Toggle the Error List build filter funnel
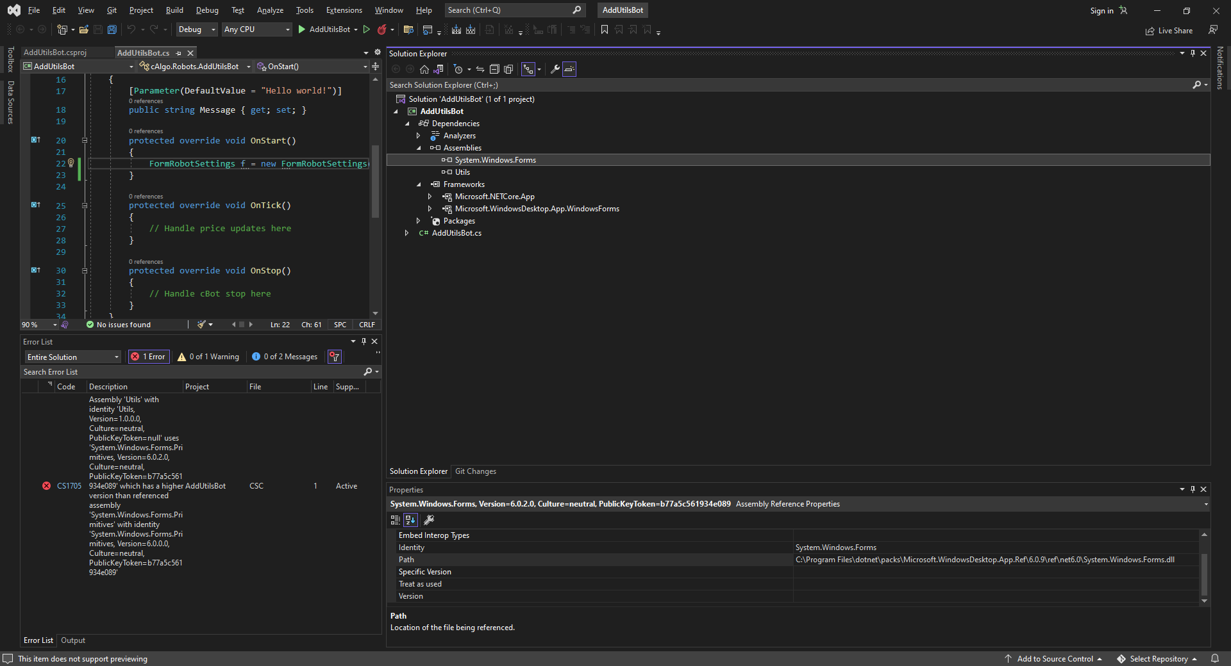 tap(335, 357)
